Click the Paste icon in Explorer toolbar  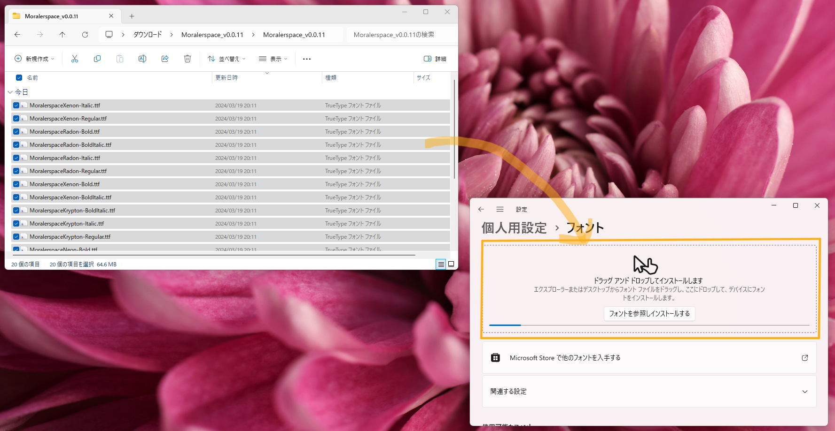point(120,59)
